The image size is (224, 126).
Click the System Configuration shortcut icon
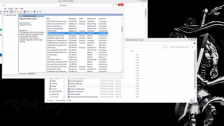point(69,89)
